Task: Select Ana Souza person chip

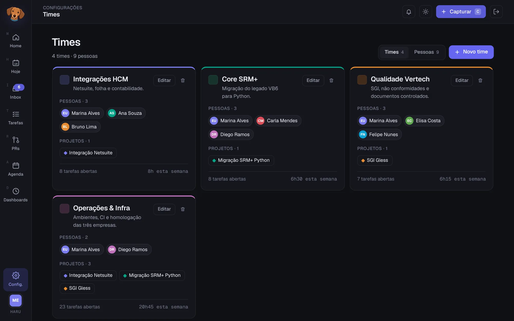Action: tap(126, 113)
